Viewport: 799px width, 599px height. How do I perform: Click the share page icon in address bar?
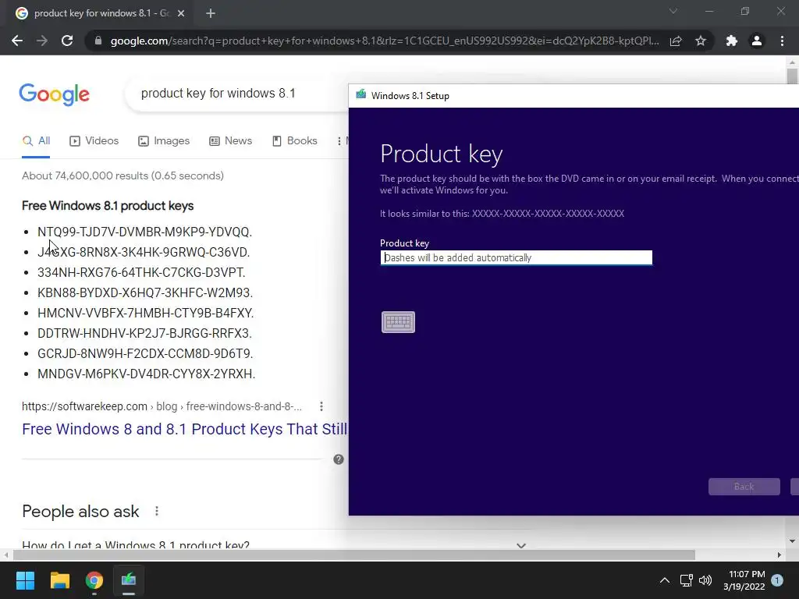pos(676,41)
